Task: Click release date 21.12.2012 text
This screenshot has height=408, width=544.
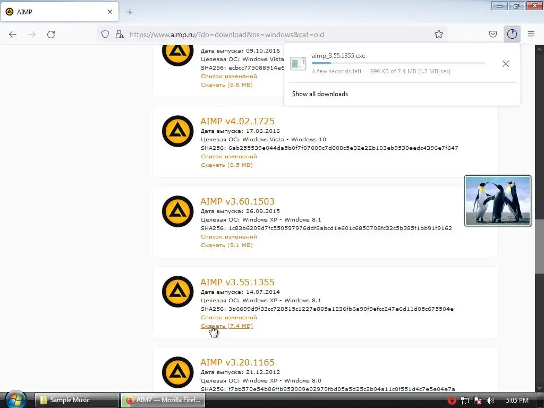Action: [x=262, y=372]
